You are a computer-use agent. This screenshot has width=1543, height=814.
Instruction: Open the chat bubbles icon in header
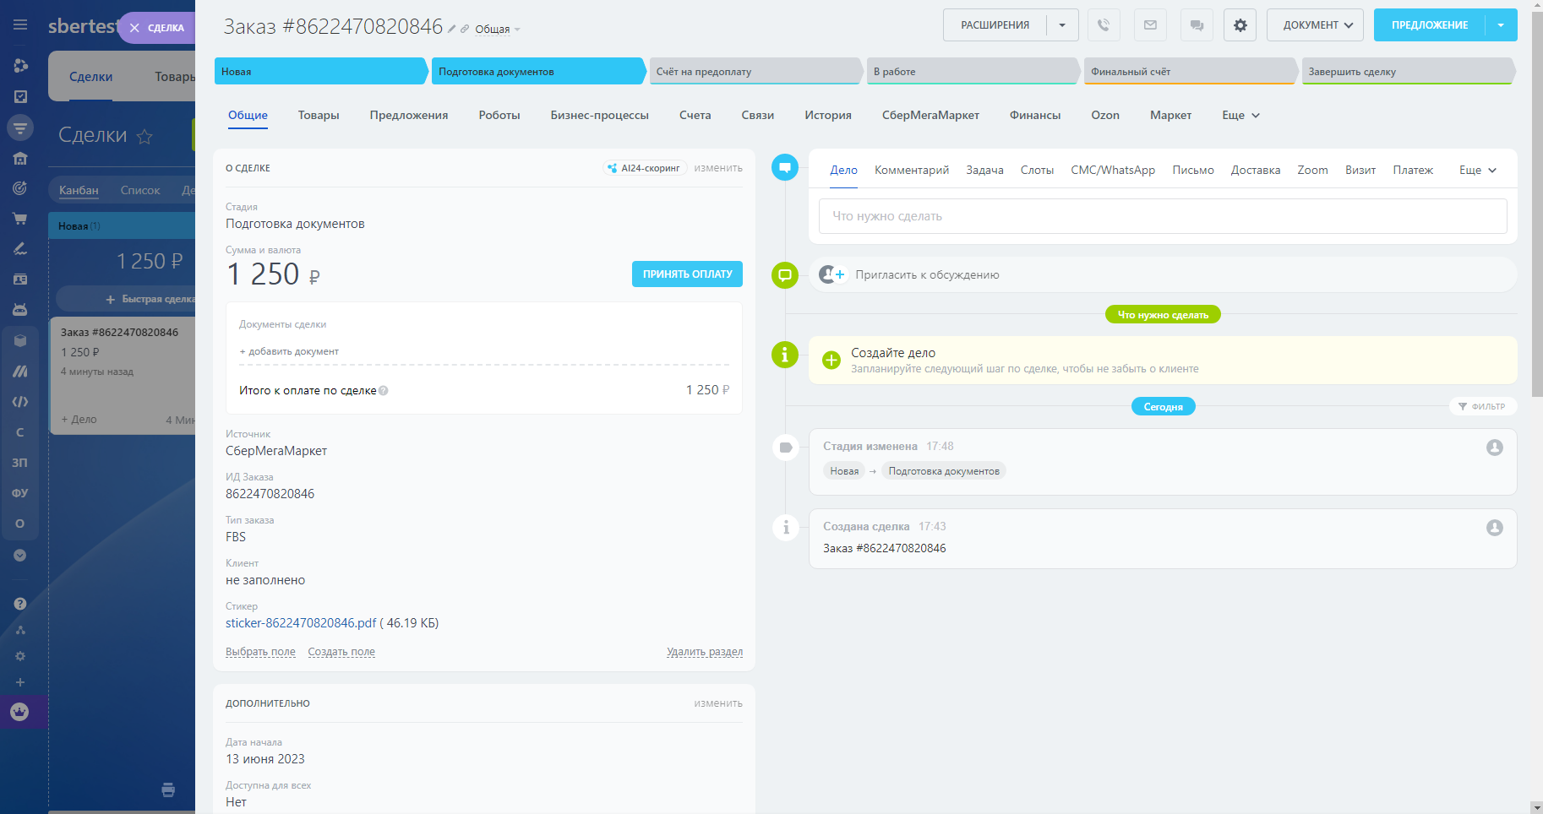click(x=1197, y=25)
